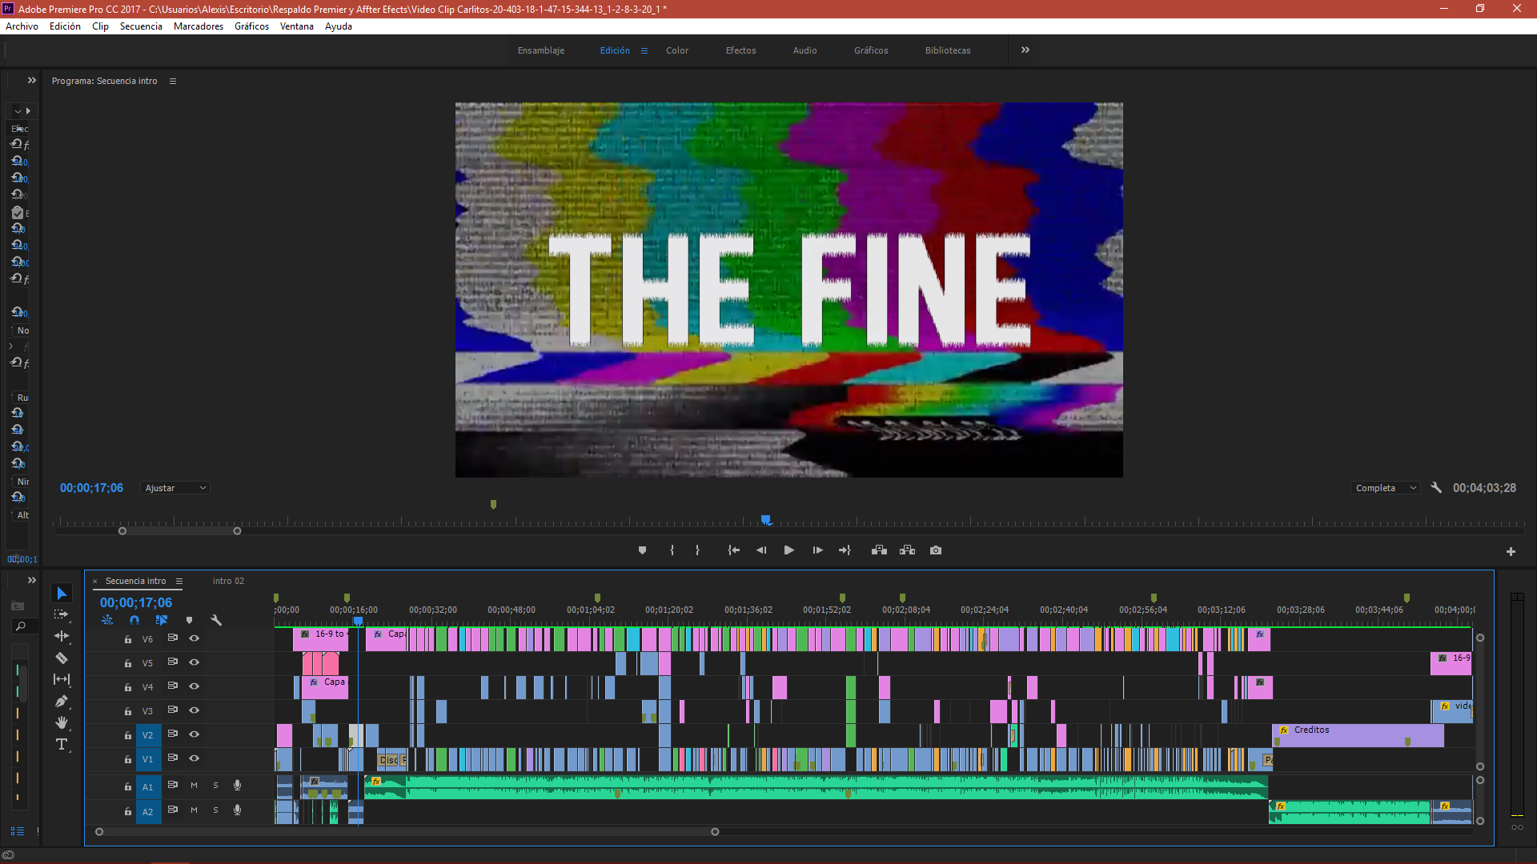Open timeline display settings wrench

216,620
